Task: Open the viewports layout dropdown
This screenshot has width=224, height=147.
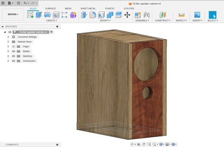Action: coord(174,144)
